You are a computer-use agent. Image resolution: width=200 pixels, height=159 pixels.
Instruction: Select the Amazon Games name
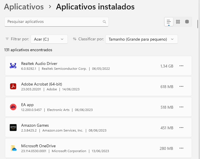click(35, 125)
